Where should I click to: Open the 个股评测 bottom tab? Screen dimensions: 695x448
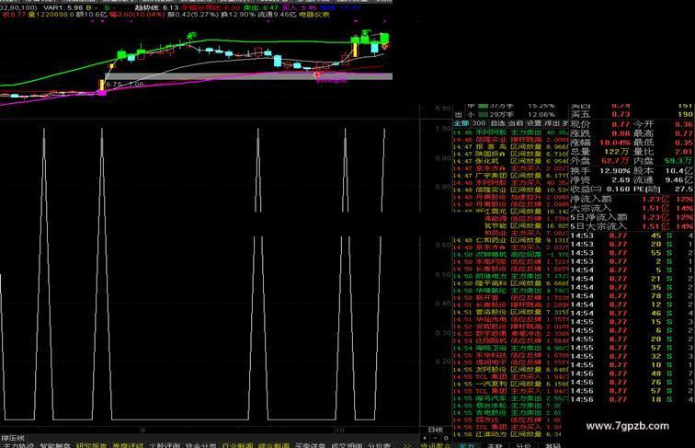pyautogui.click(x=165, y=445)
